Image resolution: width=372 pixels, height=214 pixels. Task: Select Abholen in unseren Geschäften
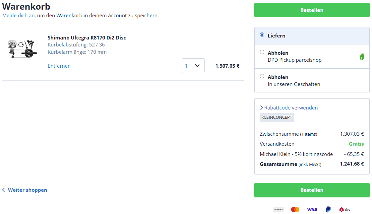pos(262,76)
